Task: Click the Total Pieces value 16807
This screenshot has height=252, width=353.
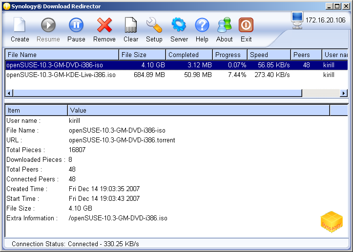Action: (x=77, y=150)
